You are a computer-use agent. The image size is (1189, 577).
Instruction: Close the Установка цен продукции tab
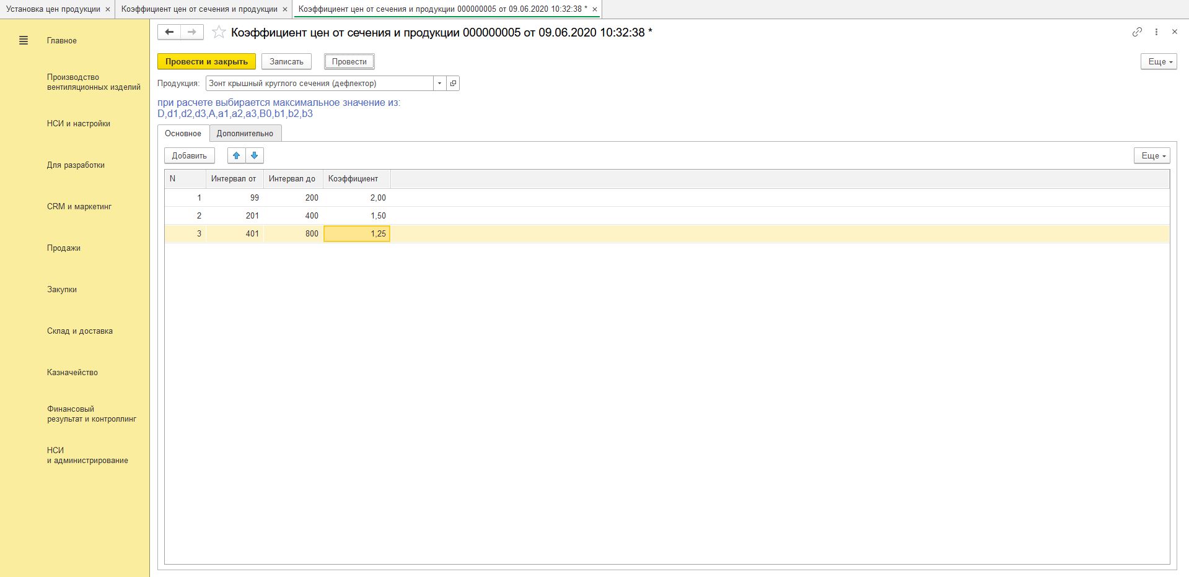(107, 9)
